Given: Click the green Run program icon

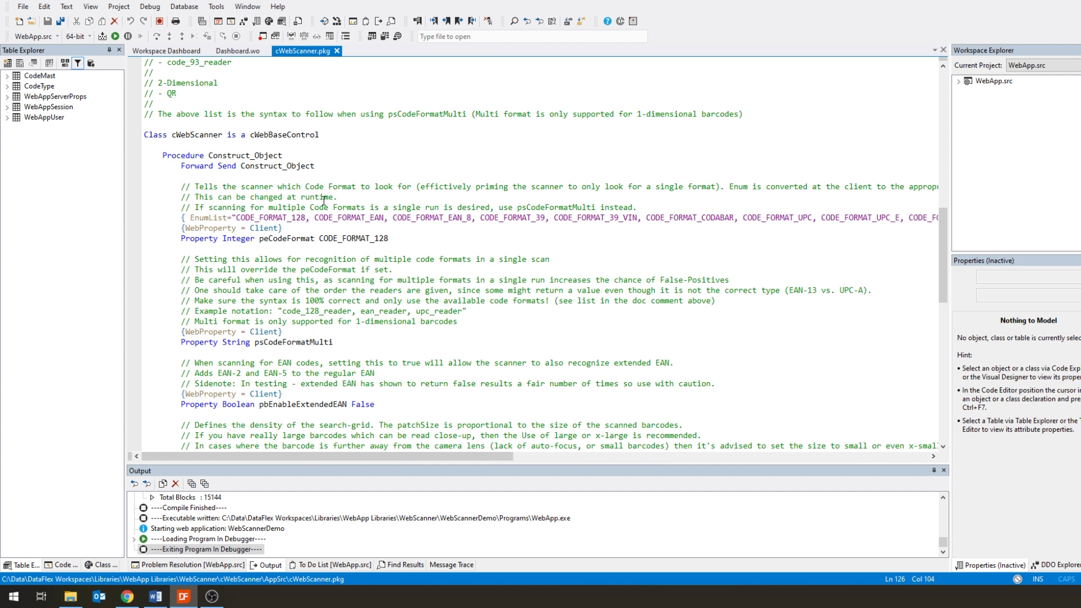Looking at the screenshot, I should point(115,36).
